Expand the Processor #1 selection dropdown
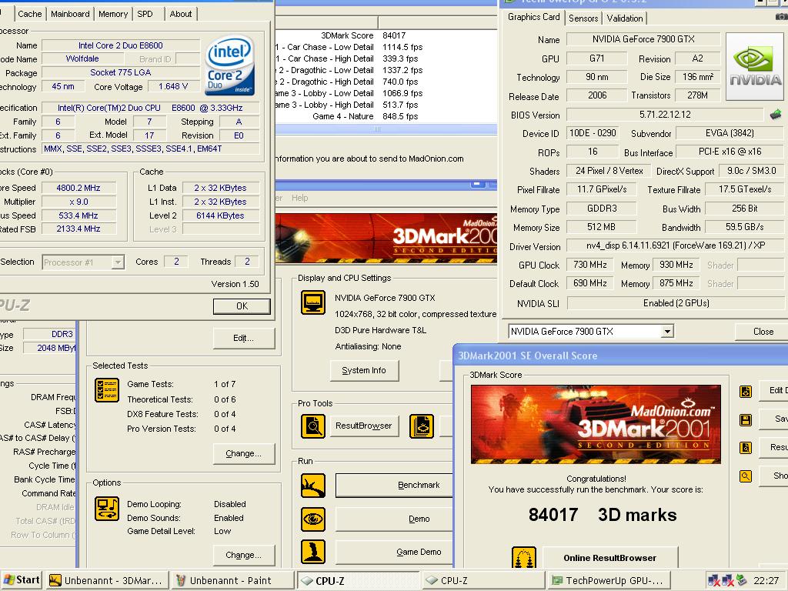This screenshot has height=591, width=788. [118, 262]
